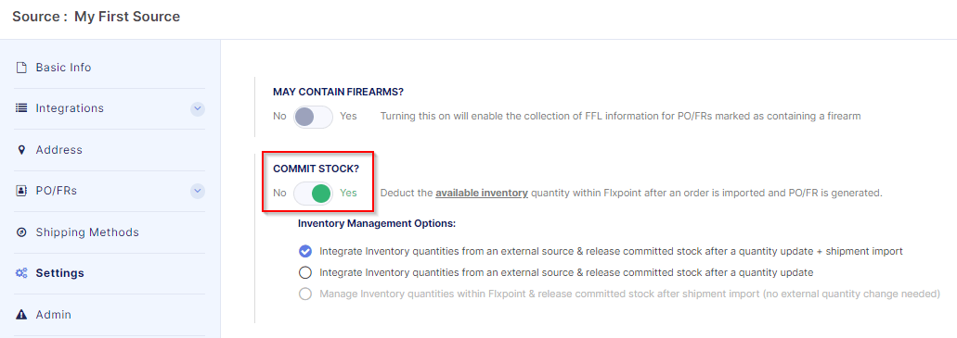The height and width of the screenshot is (338, 957).
Task: Click the Shipping Methods compass icon
Action: [x=21, y=232]
